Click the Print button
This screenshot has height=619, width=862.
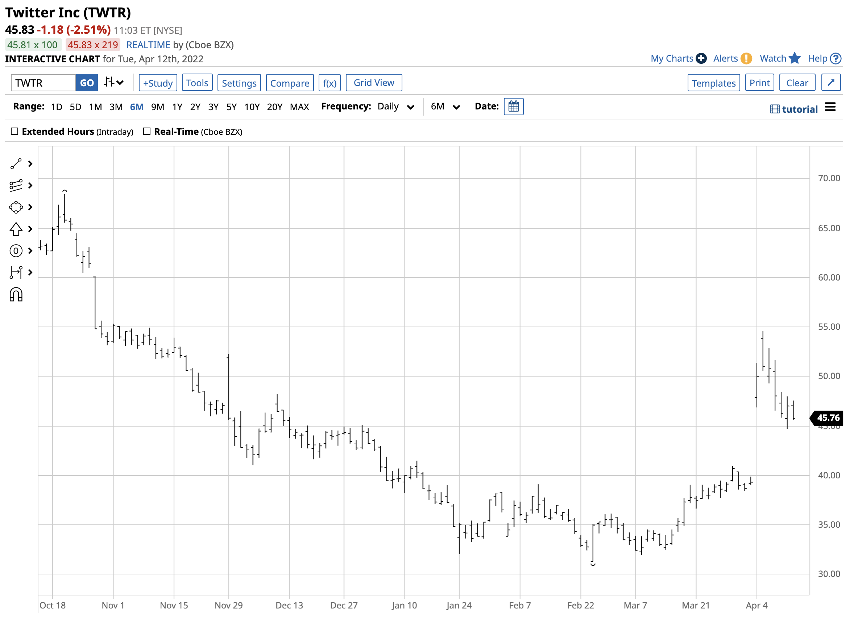click(760, 83)
